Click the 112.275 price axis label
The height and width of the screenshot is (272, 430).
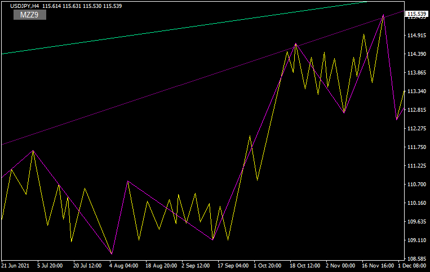(x=416, y=129)
